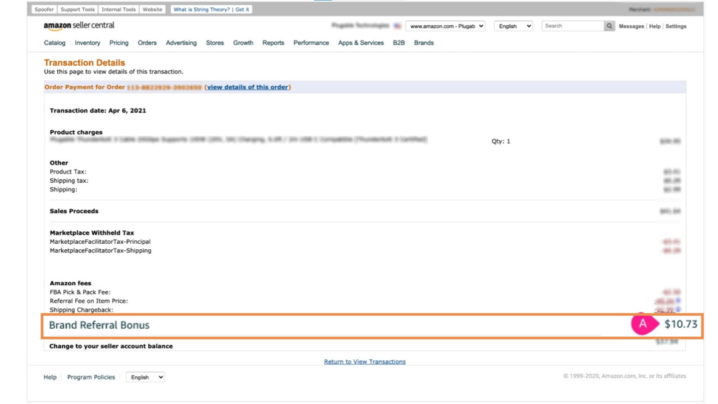Click the FBA Pick & Pack Fee label

(80, 292)
